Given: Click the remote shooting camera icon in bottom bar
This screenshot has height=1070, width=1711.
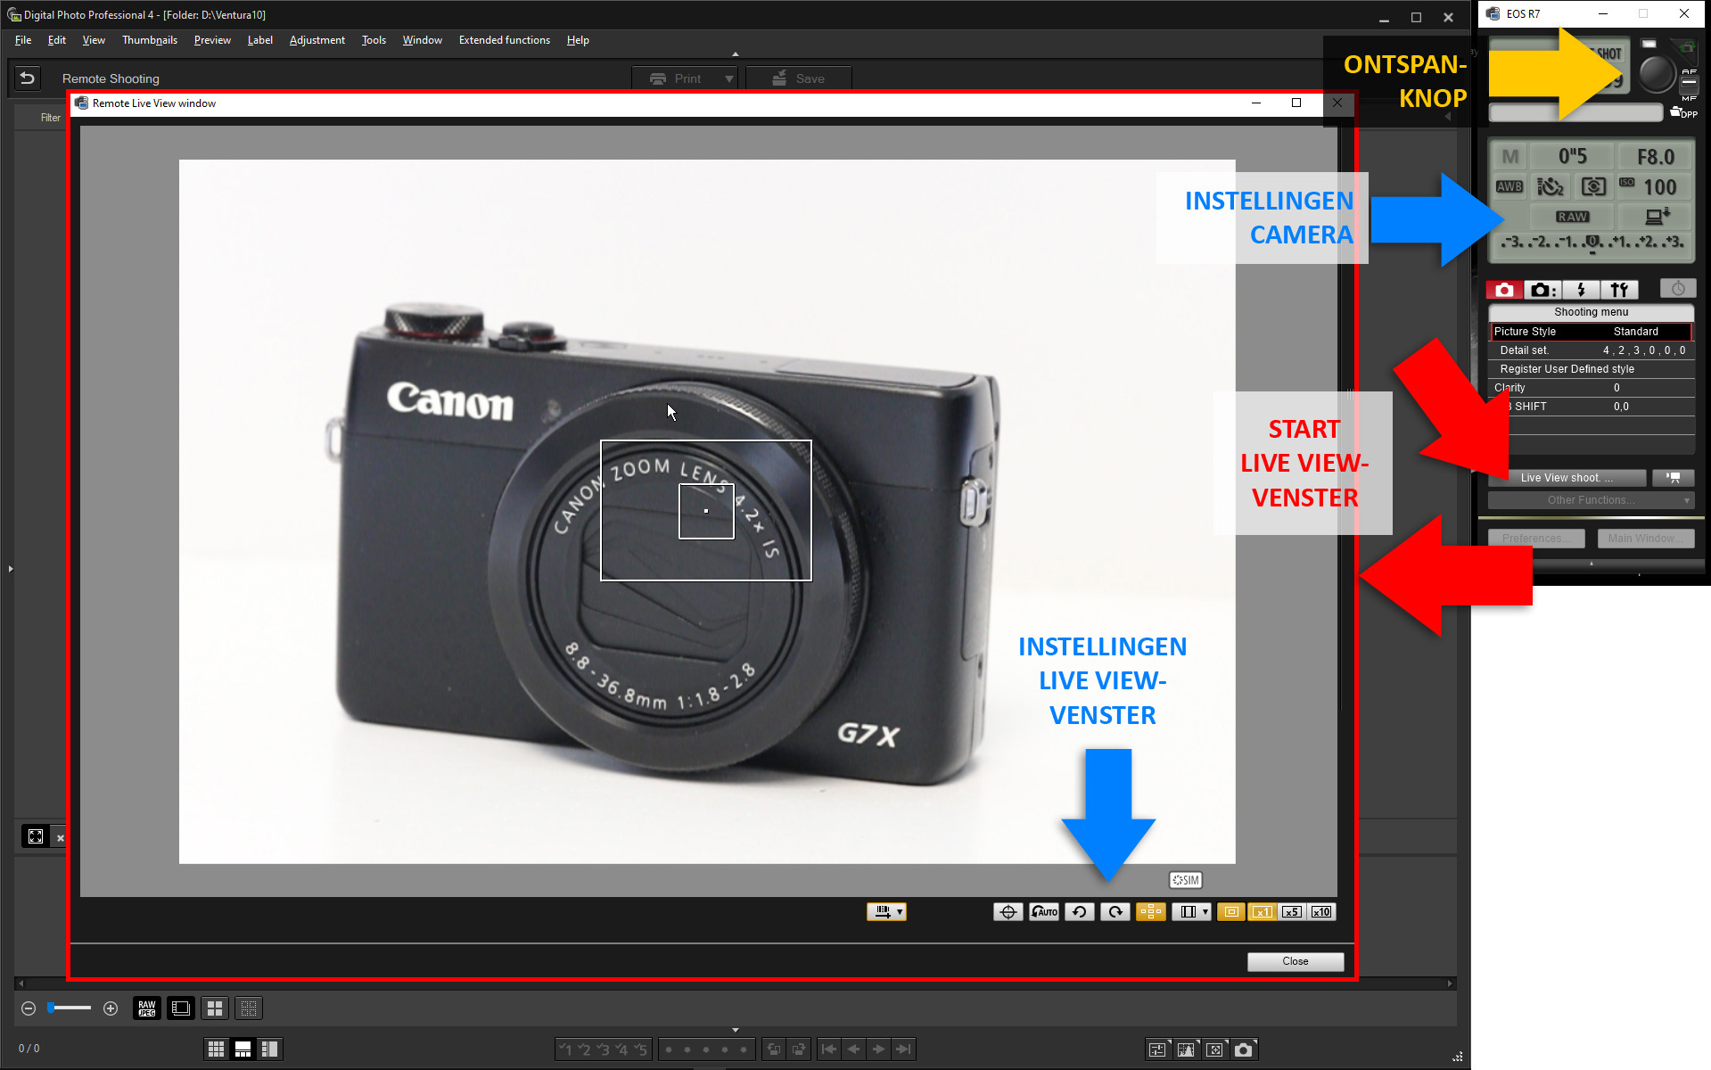Looking at the screenshot, I should [1244, 1049].
